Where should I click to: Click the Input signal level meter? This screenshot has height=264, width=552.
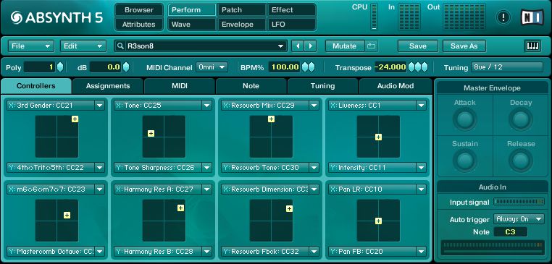pyautogui.click(x=519, y=202)
